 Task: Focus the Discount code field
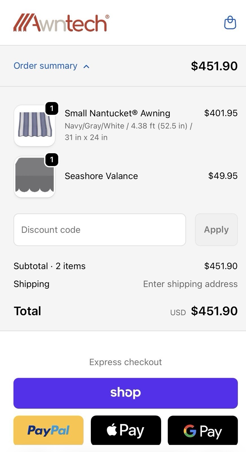coord(100,230)
